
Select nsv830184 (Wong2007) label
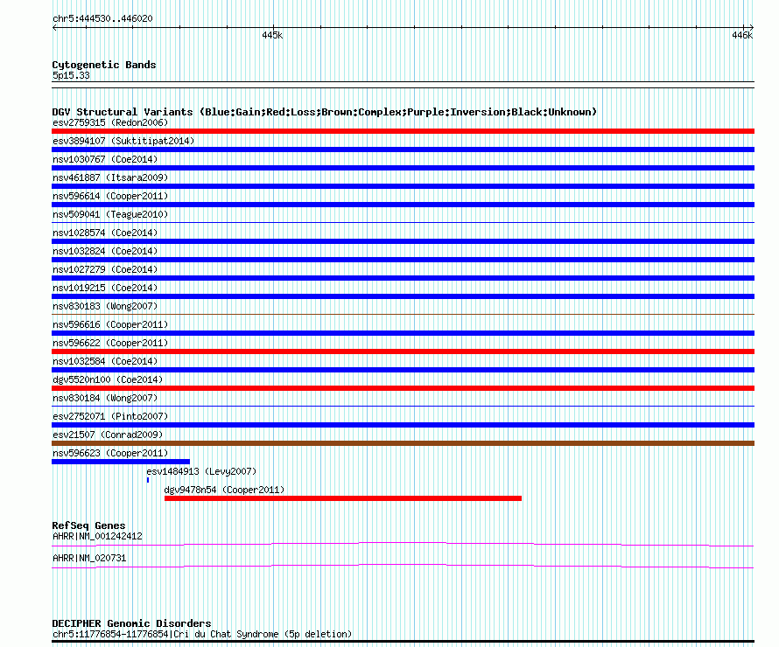click(x=105, y=398)
